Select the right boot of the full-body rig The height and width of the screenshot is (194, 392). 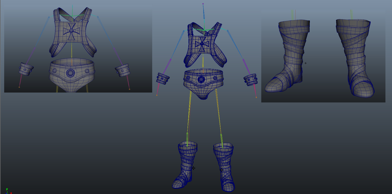(224, 167)
